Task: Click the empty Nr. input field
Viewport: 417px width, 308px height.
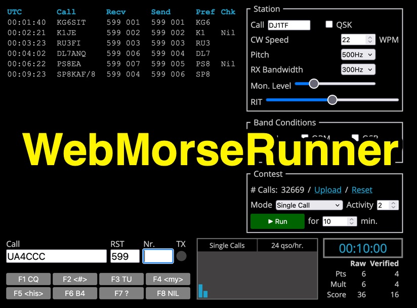Action: [x=158, y=256]
